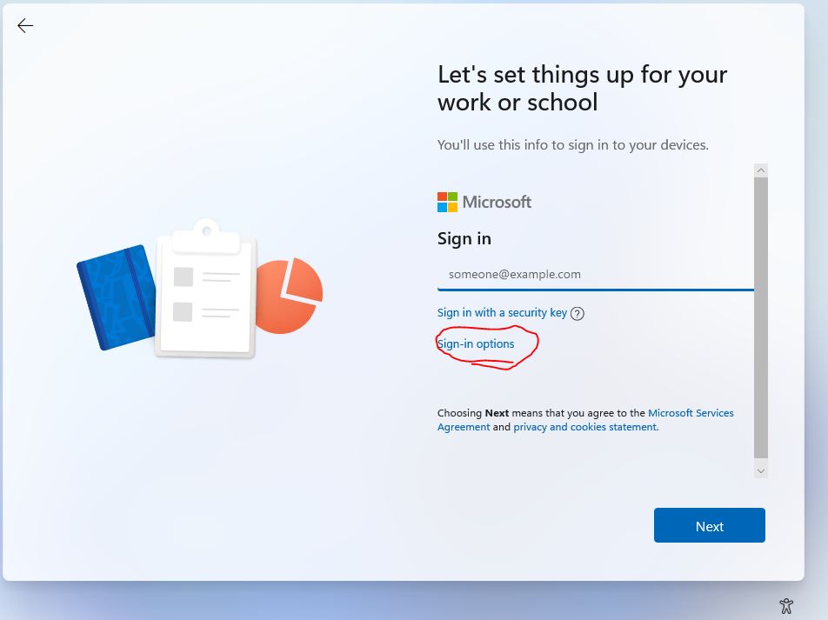Viewport: 828px width, 620px height.
Task: Open the Microsoft Services Agreement link
Action: tap(691, 413)
